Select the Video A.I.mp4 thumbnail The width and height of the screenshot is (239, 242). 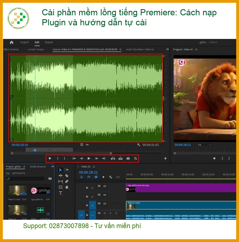(x=17, y=191)
